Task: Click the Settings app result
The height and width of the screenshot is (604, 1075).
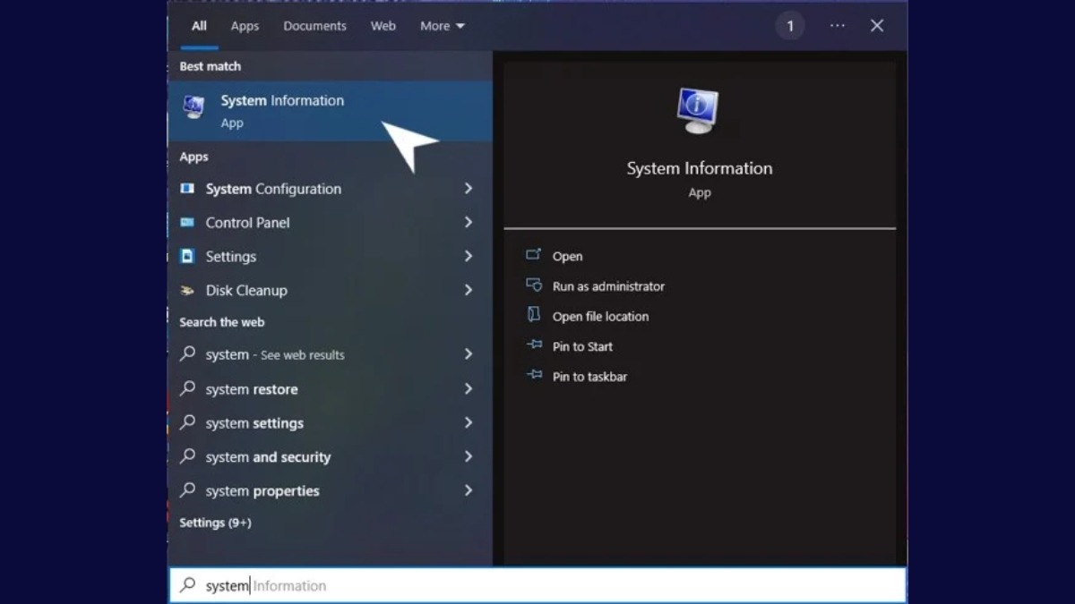Action: tap(330, 256)
